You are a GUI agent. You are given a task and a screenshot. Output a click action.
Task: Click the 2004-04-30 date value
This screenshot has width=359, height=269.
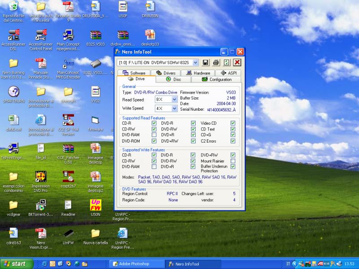click(226, 104)
